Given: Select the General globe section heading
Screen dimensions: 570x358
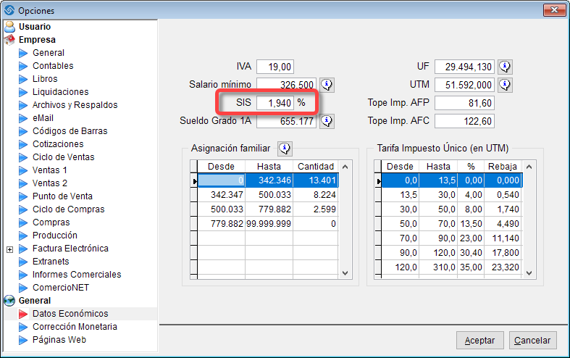Looking at the screenshot, I should 35,301.
